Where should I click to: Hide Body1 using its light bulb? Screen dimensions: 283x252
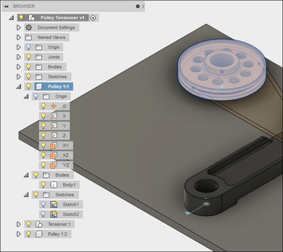pyautogui.click(x=43, y=185)
